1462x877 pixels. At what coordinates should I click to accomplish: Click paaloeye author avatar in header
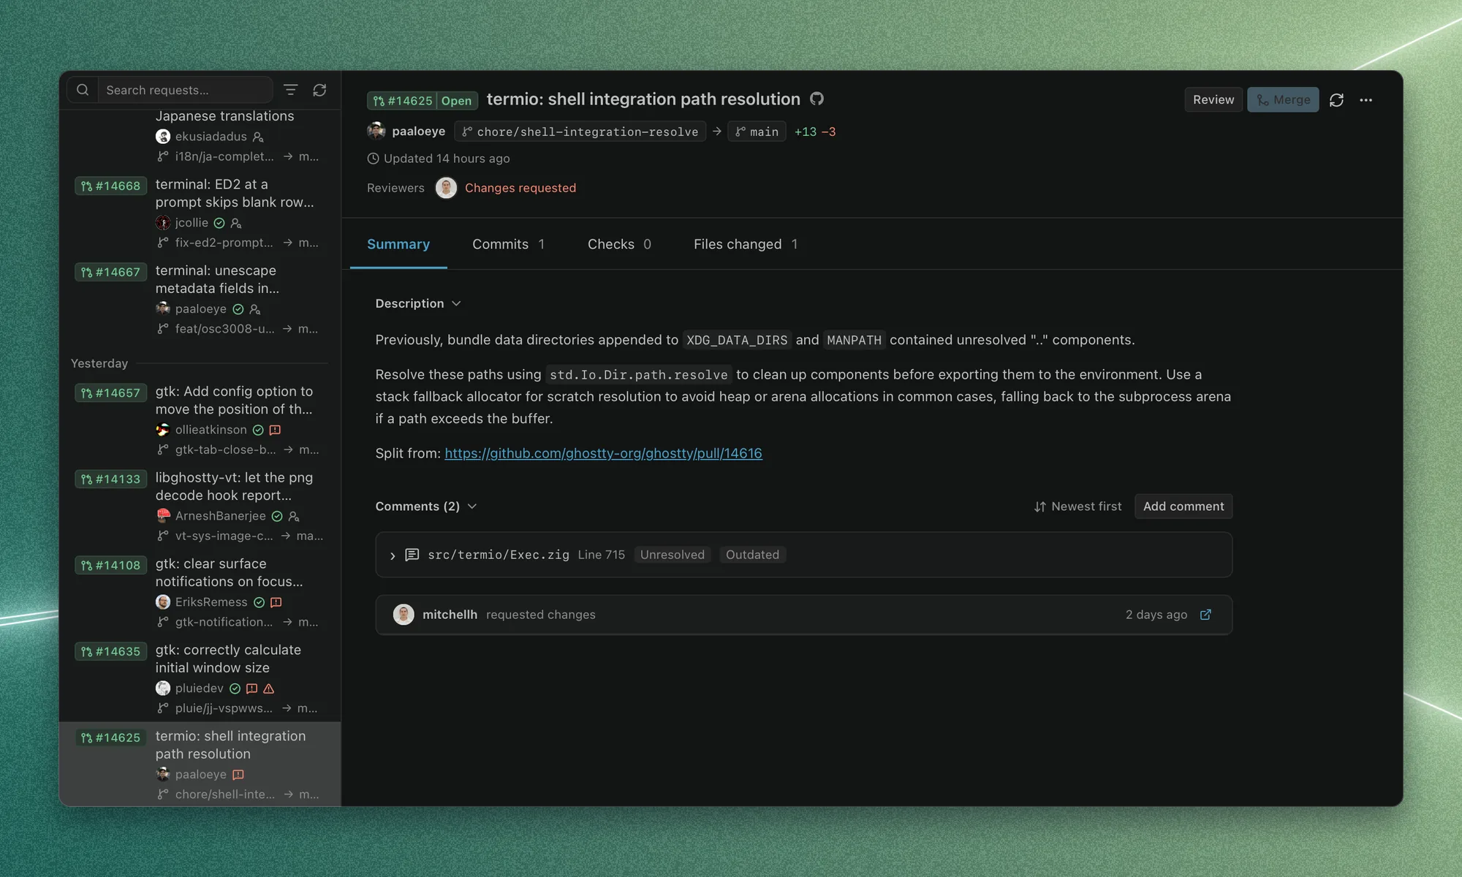pos(376,131)
